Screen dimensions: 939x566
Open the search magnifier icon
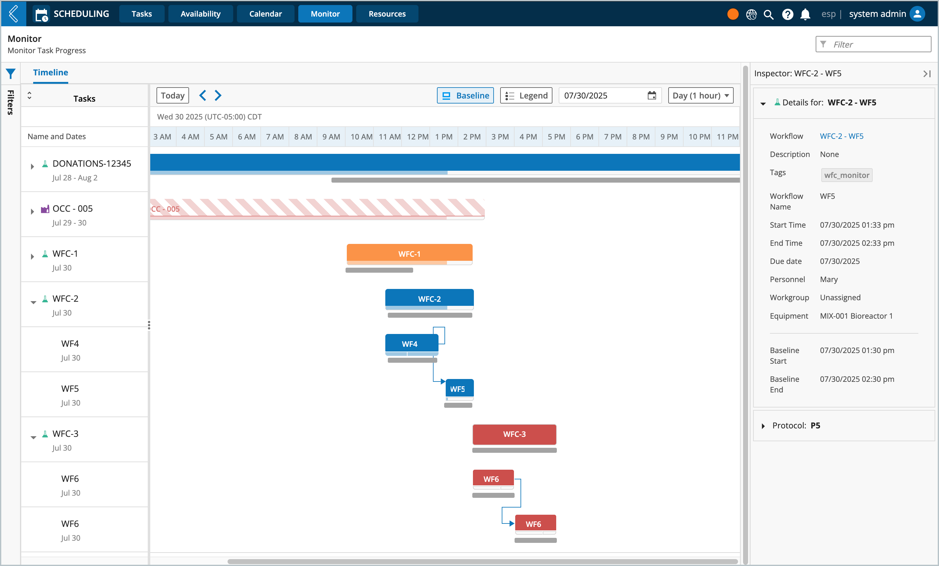[768, 14]
